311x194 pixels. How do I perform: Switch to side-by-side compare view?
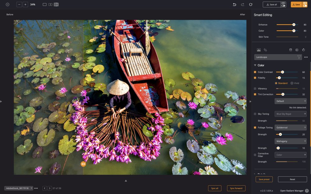coord(50,4)
